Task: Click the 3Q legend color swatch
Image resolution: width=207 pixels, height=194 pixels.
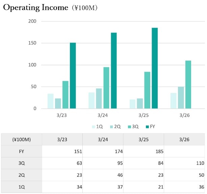Action: tap(129, 127)
